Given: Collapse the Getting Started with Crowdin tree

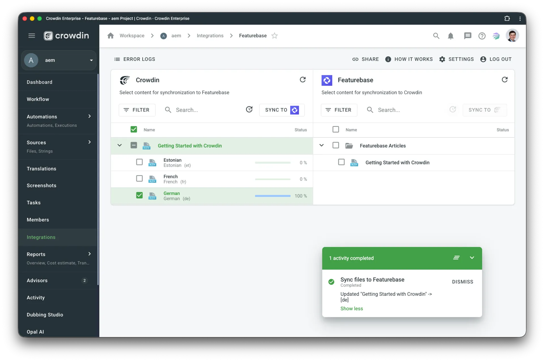Looking at the screenshot, I should pyautogui.click(x=120, y=145).
